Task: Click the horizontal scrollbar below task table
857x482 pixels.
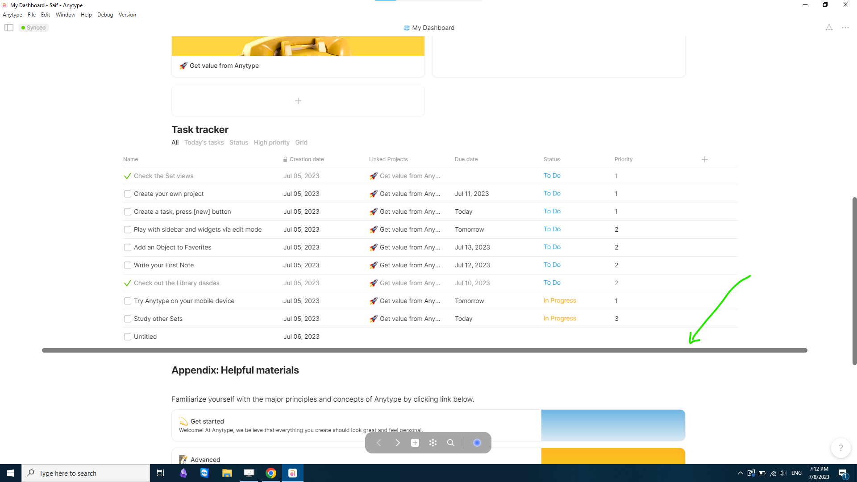Action: pyautogui.click(x=424, y=350)
